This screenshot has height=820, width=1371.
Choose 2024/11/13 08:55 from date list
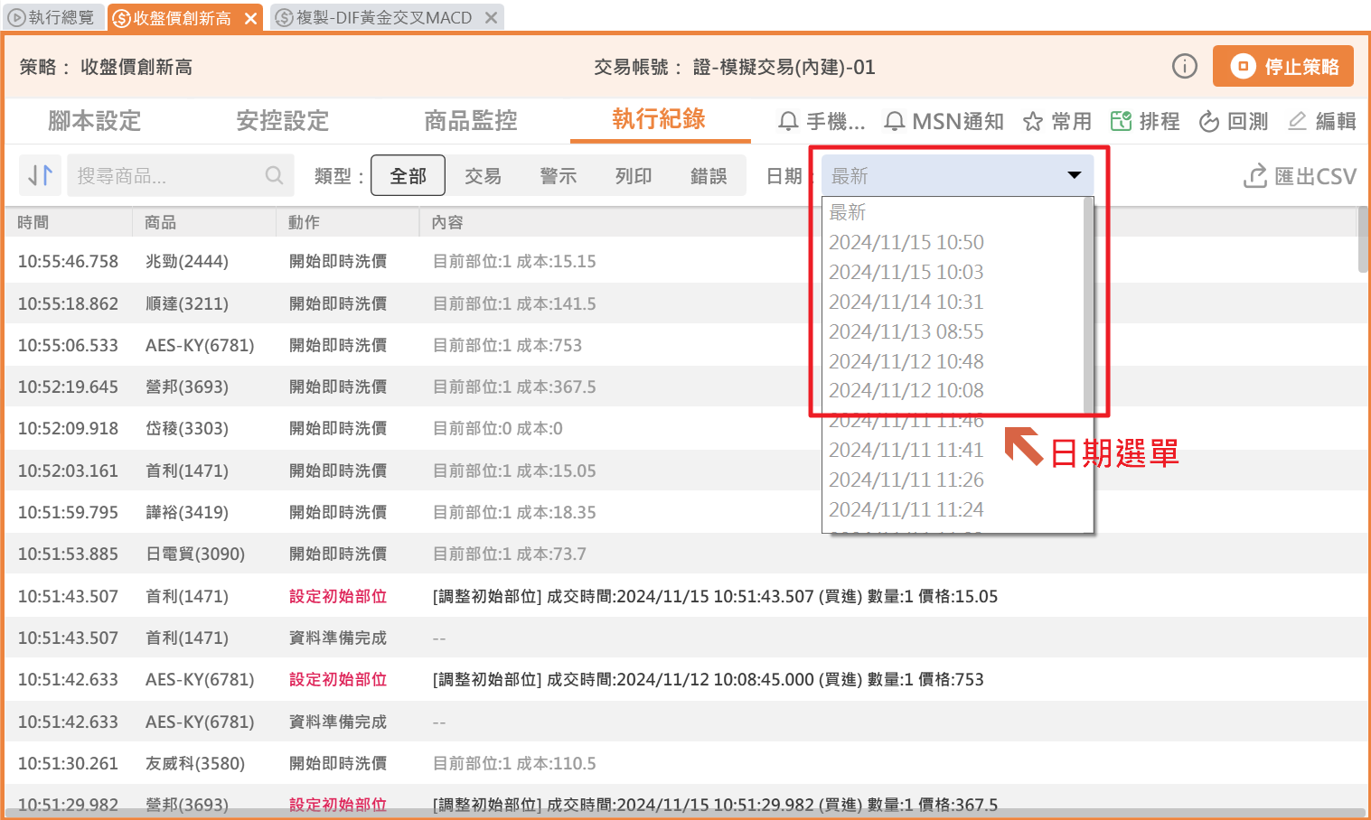[906, 331]
